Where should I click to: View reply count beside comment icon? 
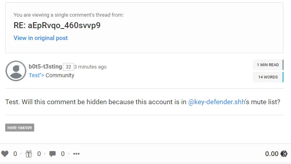click(63, 154)
